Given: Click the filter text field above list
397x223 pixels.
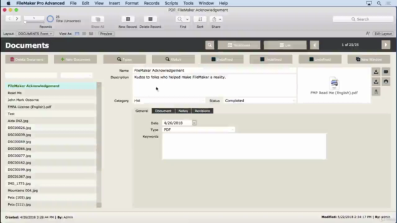Looking at the screenshot, I should 31,75.
